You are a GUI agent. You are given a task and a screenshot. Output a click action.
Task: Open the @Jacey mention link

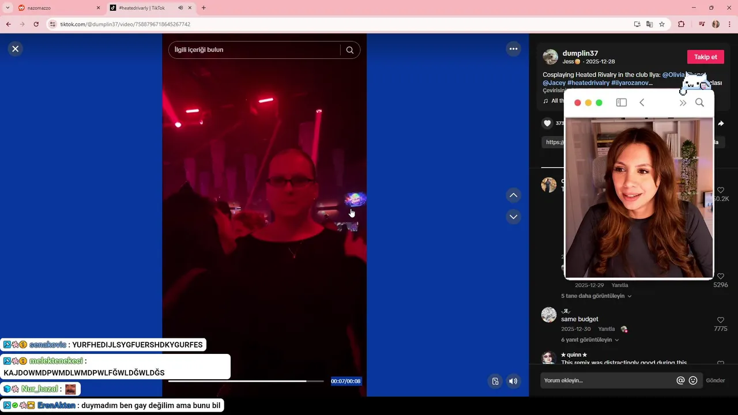(x=554, y=83)
